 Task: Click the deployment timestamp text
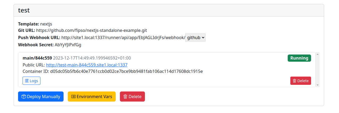[x=92, y=58]
